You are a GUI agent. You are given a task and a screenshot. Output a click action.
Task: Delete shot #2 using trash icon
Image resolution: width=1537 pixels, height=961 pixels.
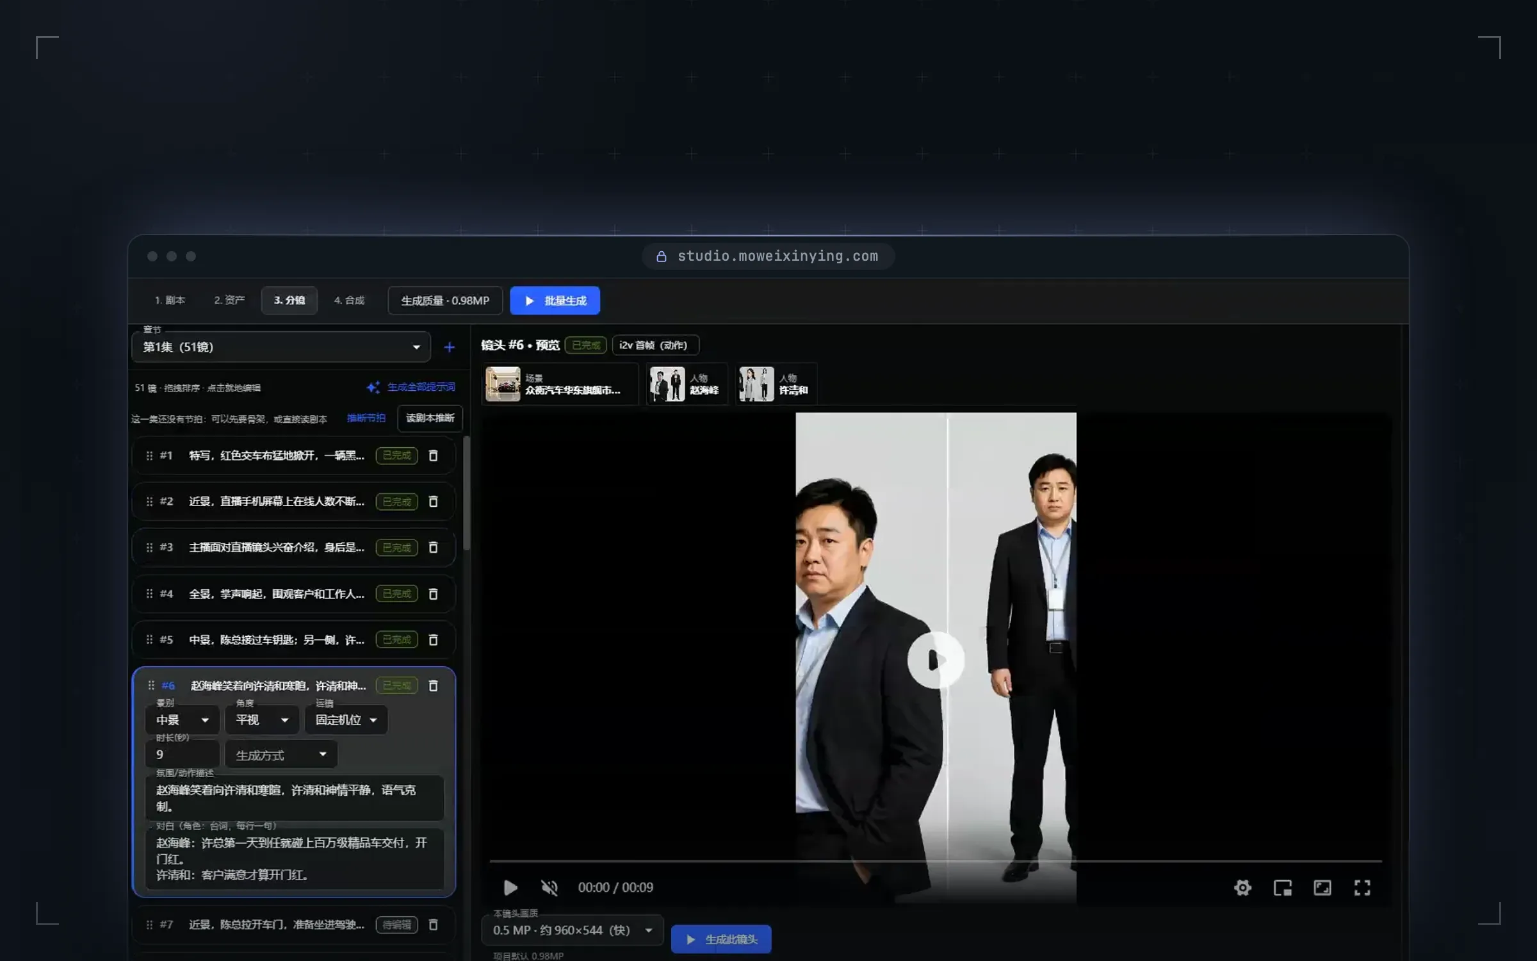[433, 502]
